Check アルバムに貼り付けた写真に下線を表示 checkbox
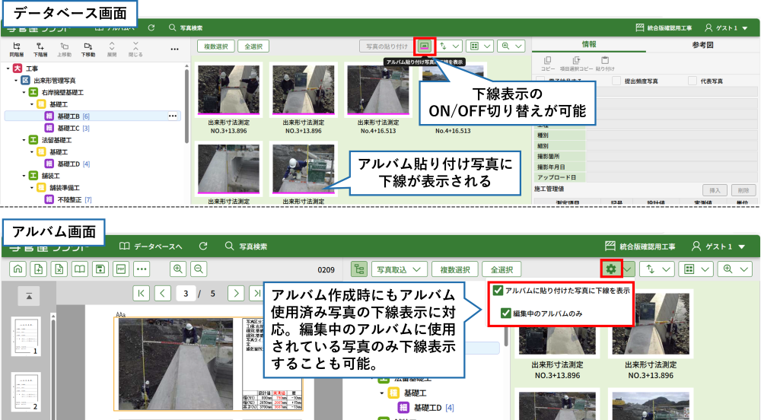The width and height of the screenshot is (761, 420). pyautogui.click(x=498, y=290)
